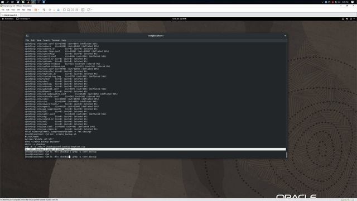This screenshot has height=201, width=357.
Task: Click the Windows tray volume icon
Action: point(339,2)
